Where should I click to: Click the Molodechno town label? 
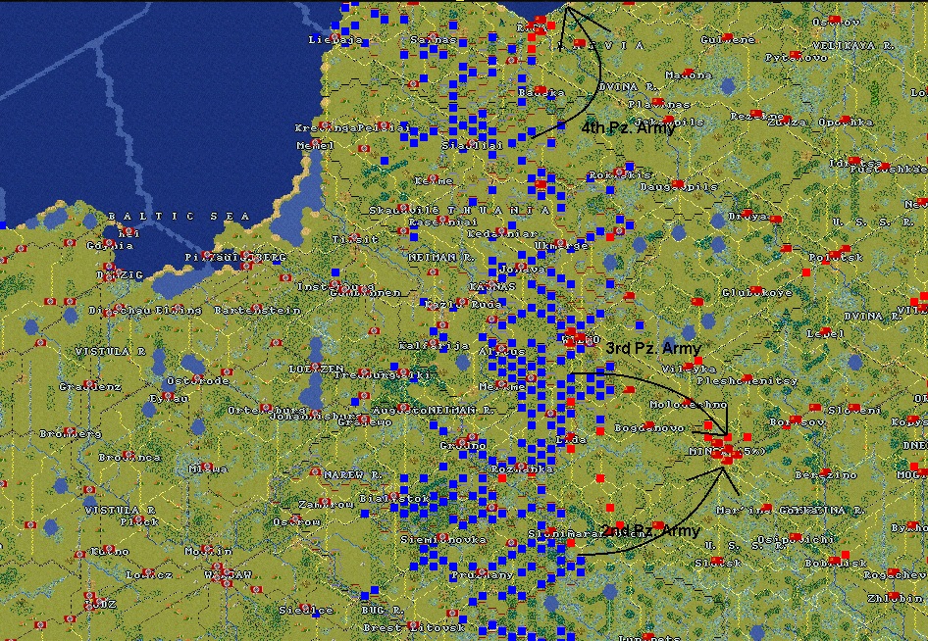click(x=689, y=405)
